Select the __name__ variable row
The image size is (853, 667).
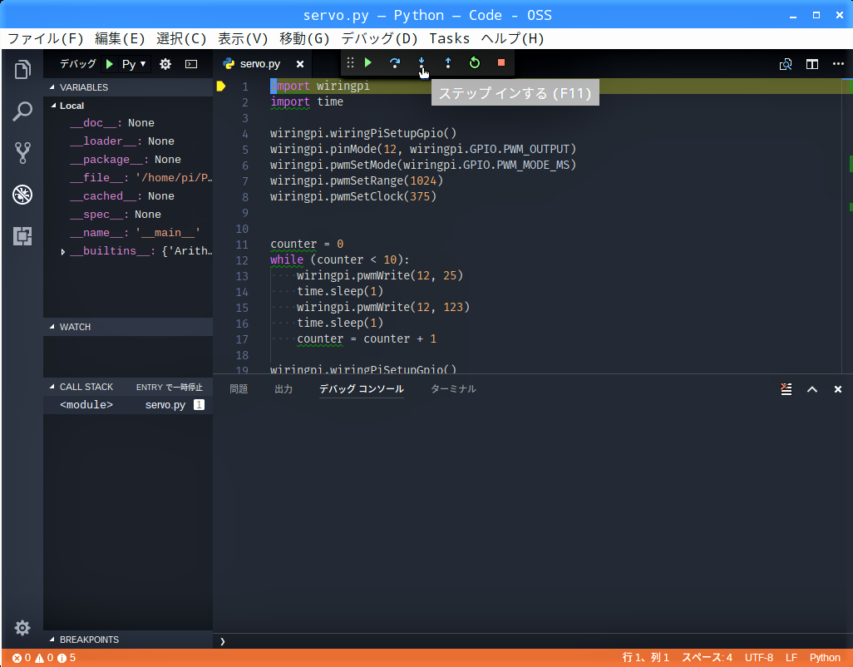click(x=128, y=233)
